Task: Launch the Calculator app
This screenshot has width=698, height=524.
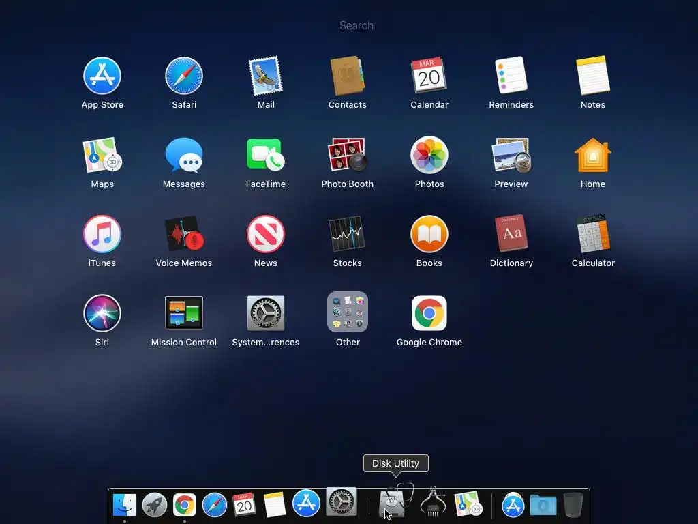Action: [593, 234]
